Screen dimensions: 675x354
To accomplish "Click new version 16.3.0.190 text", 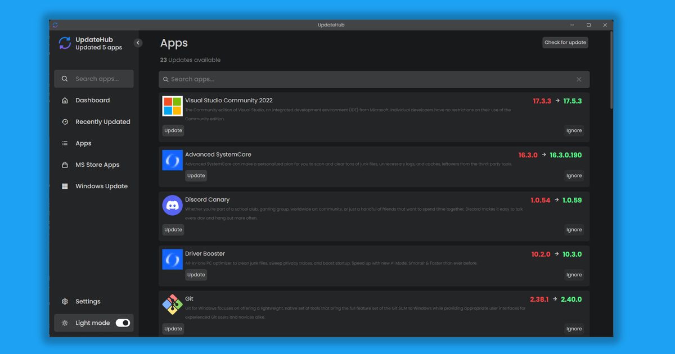I will [566, 155].
